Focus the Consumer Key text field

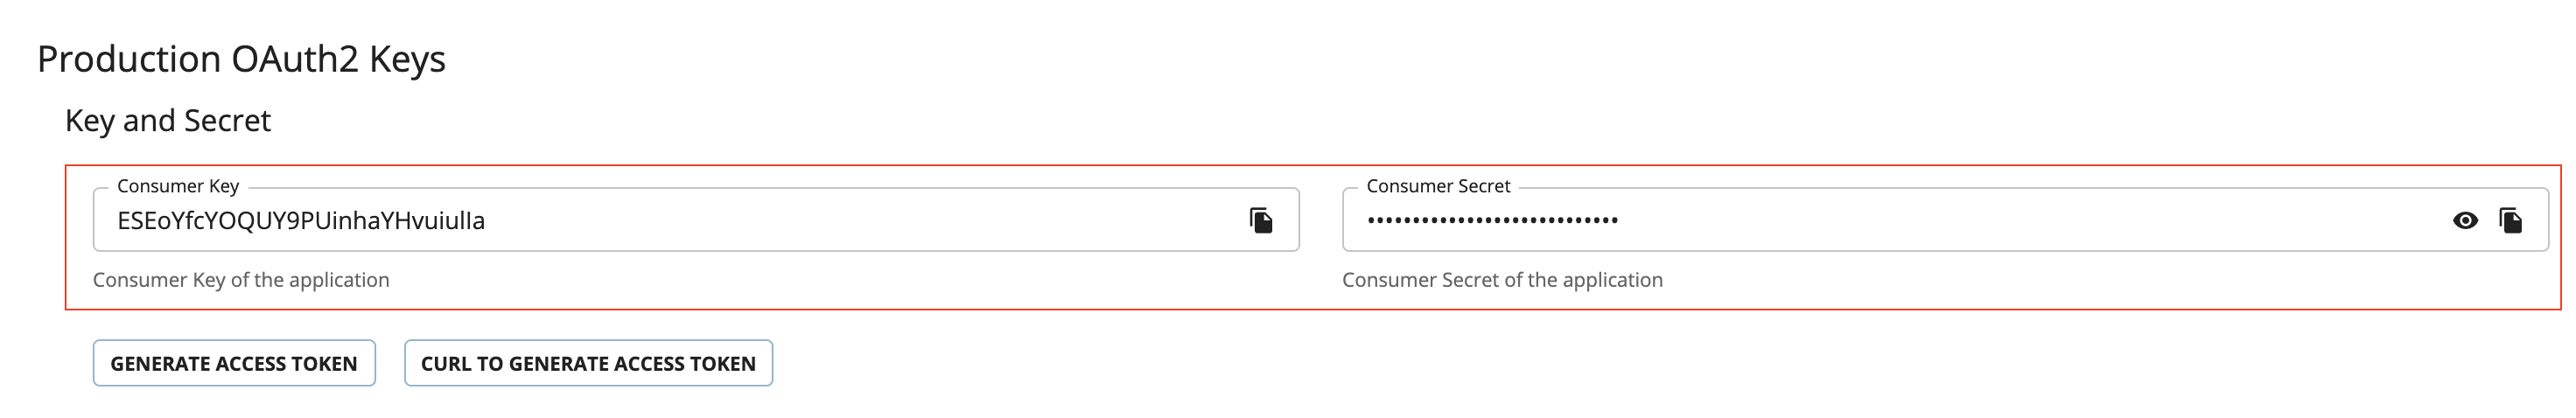696,219
